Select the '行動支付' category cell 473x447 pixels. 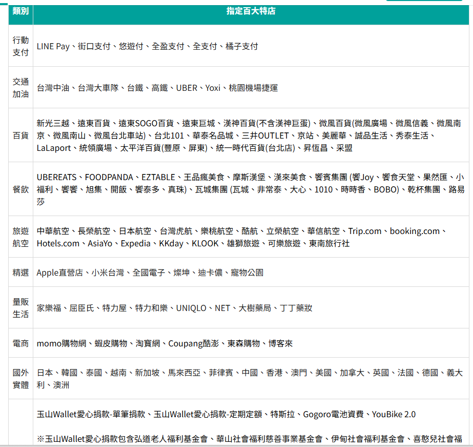[x=20, y=46]
